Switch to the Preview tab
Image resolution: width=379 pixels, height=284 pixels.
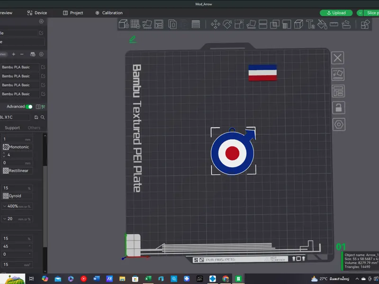click(6, 13)
